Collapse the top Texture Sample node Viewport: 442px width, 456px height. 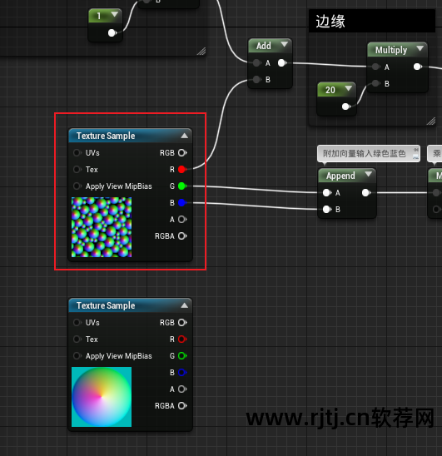pos(184,136)
